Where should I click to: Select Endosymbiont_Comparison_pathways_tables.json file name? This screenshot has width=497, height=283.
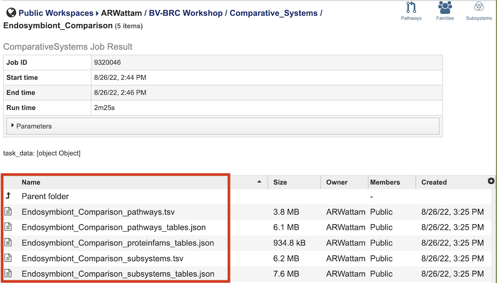[x=114, y=227]
